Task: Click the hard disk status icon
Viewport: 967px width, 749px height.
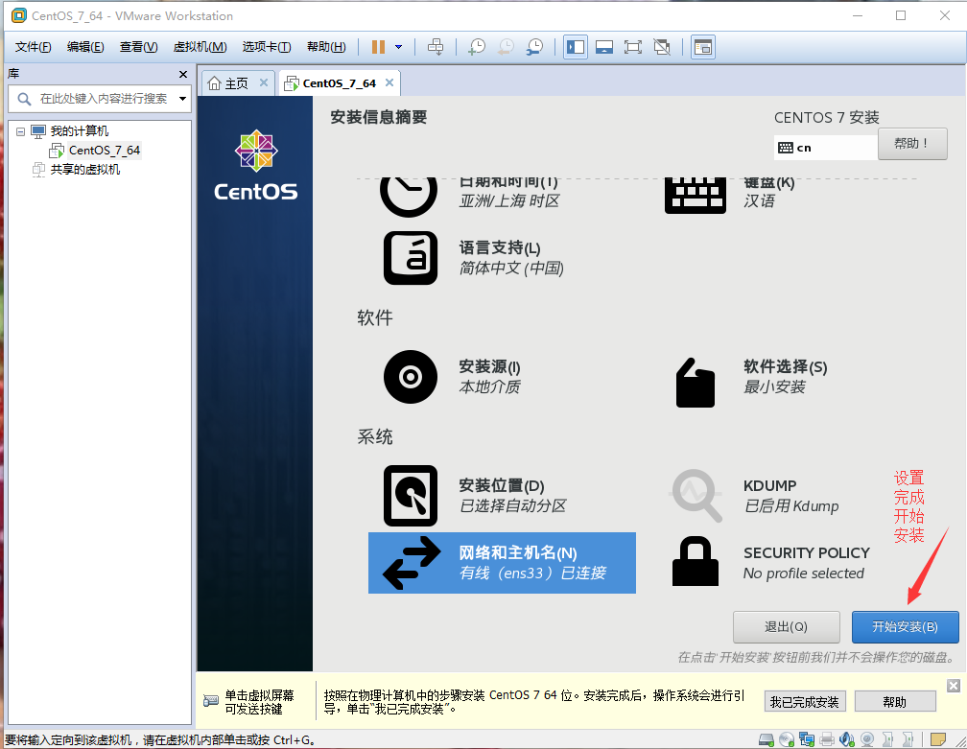Action: point(767,739)
